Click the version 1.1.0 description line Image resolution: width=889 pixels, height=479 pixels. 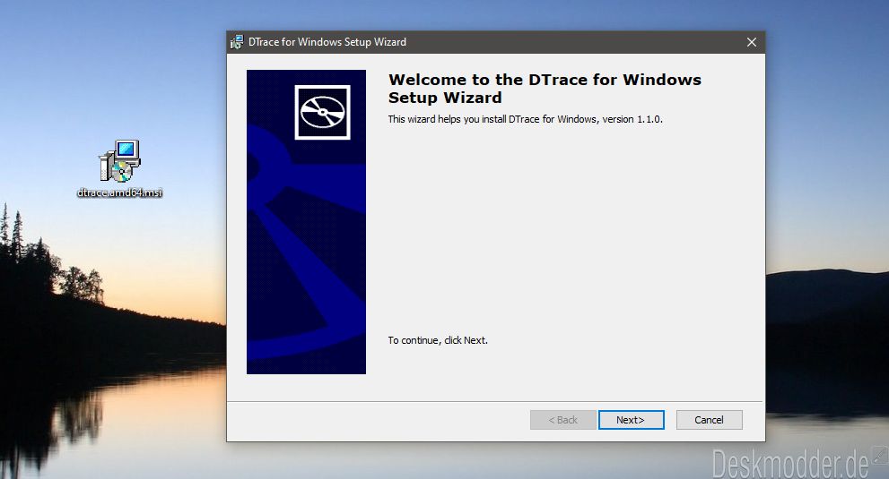click(x=525, y=119)
